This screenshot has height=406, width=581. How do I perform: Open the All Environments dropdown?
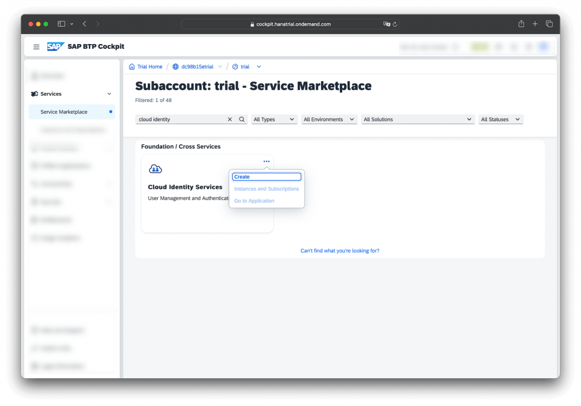point(329,119)
